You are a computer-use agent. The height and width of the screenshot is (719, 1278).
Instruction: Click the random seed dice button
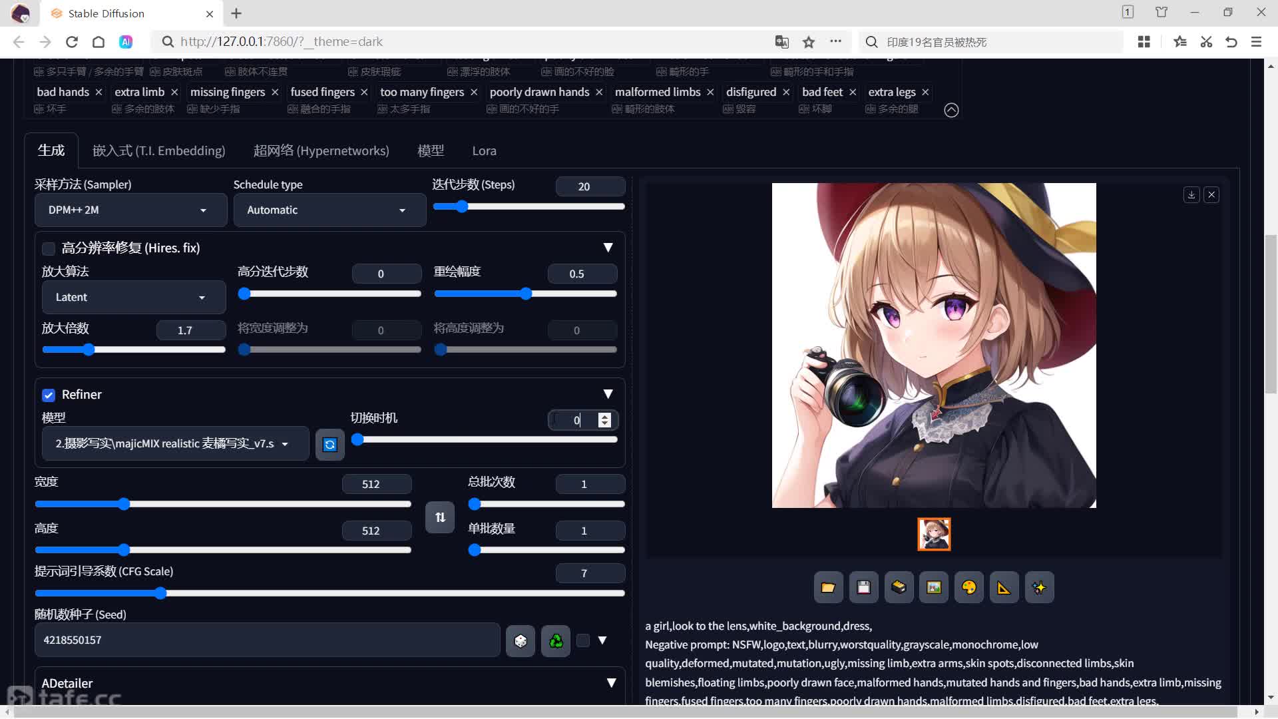pyautogui.click(x=521, y=640)
